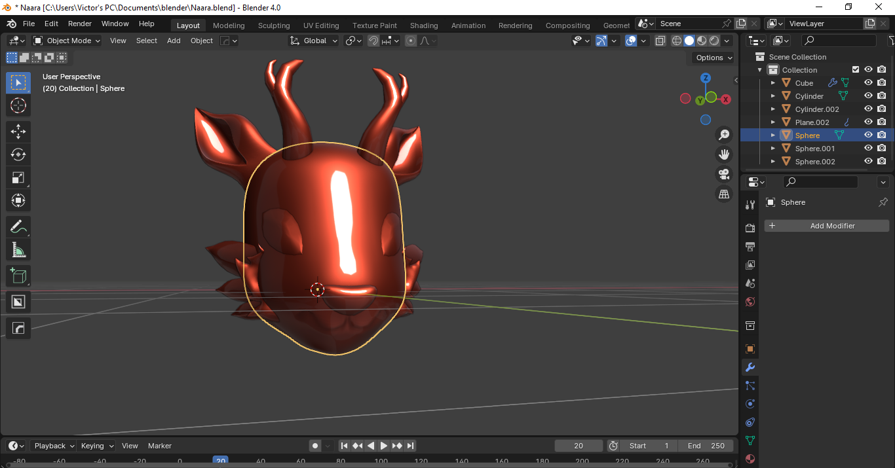The height and width of the screenshot is (468, 895).
Task: Open the World properties tab
Action: pyautogui.click(x=750, y=301)
